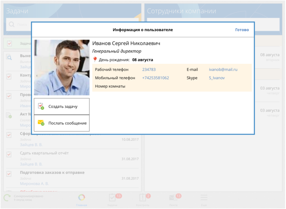Open email link ivanob@mail.ru
This screenshot has width=286, height=209.
point(223,69)
